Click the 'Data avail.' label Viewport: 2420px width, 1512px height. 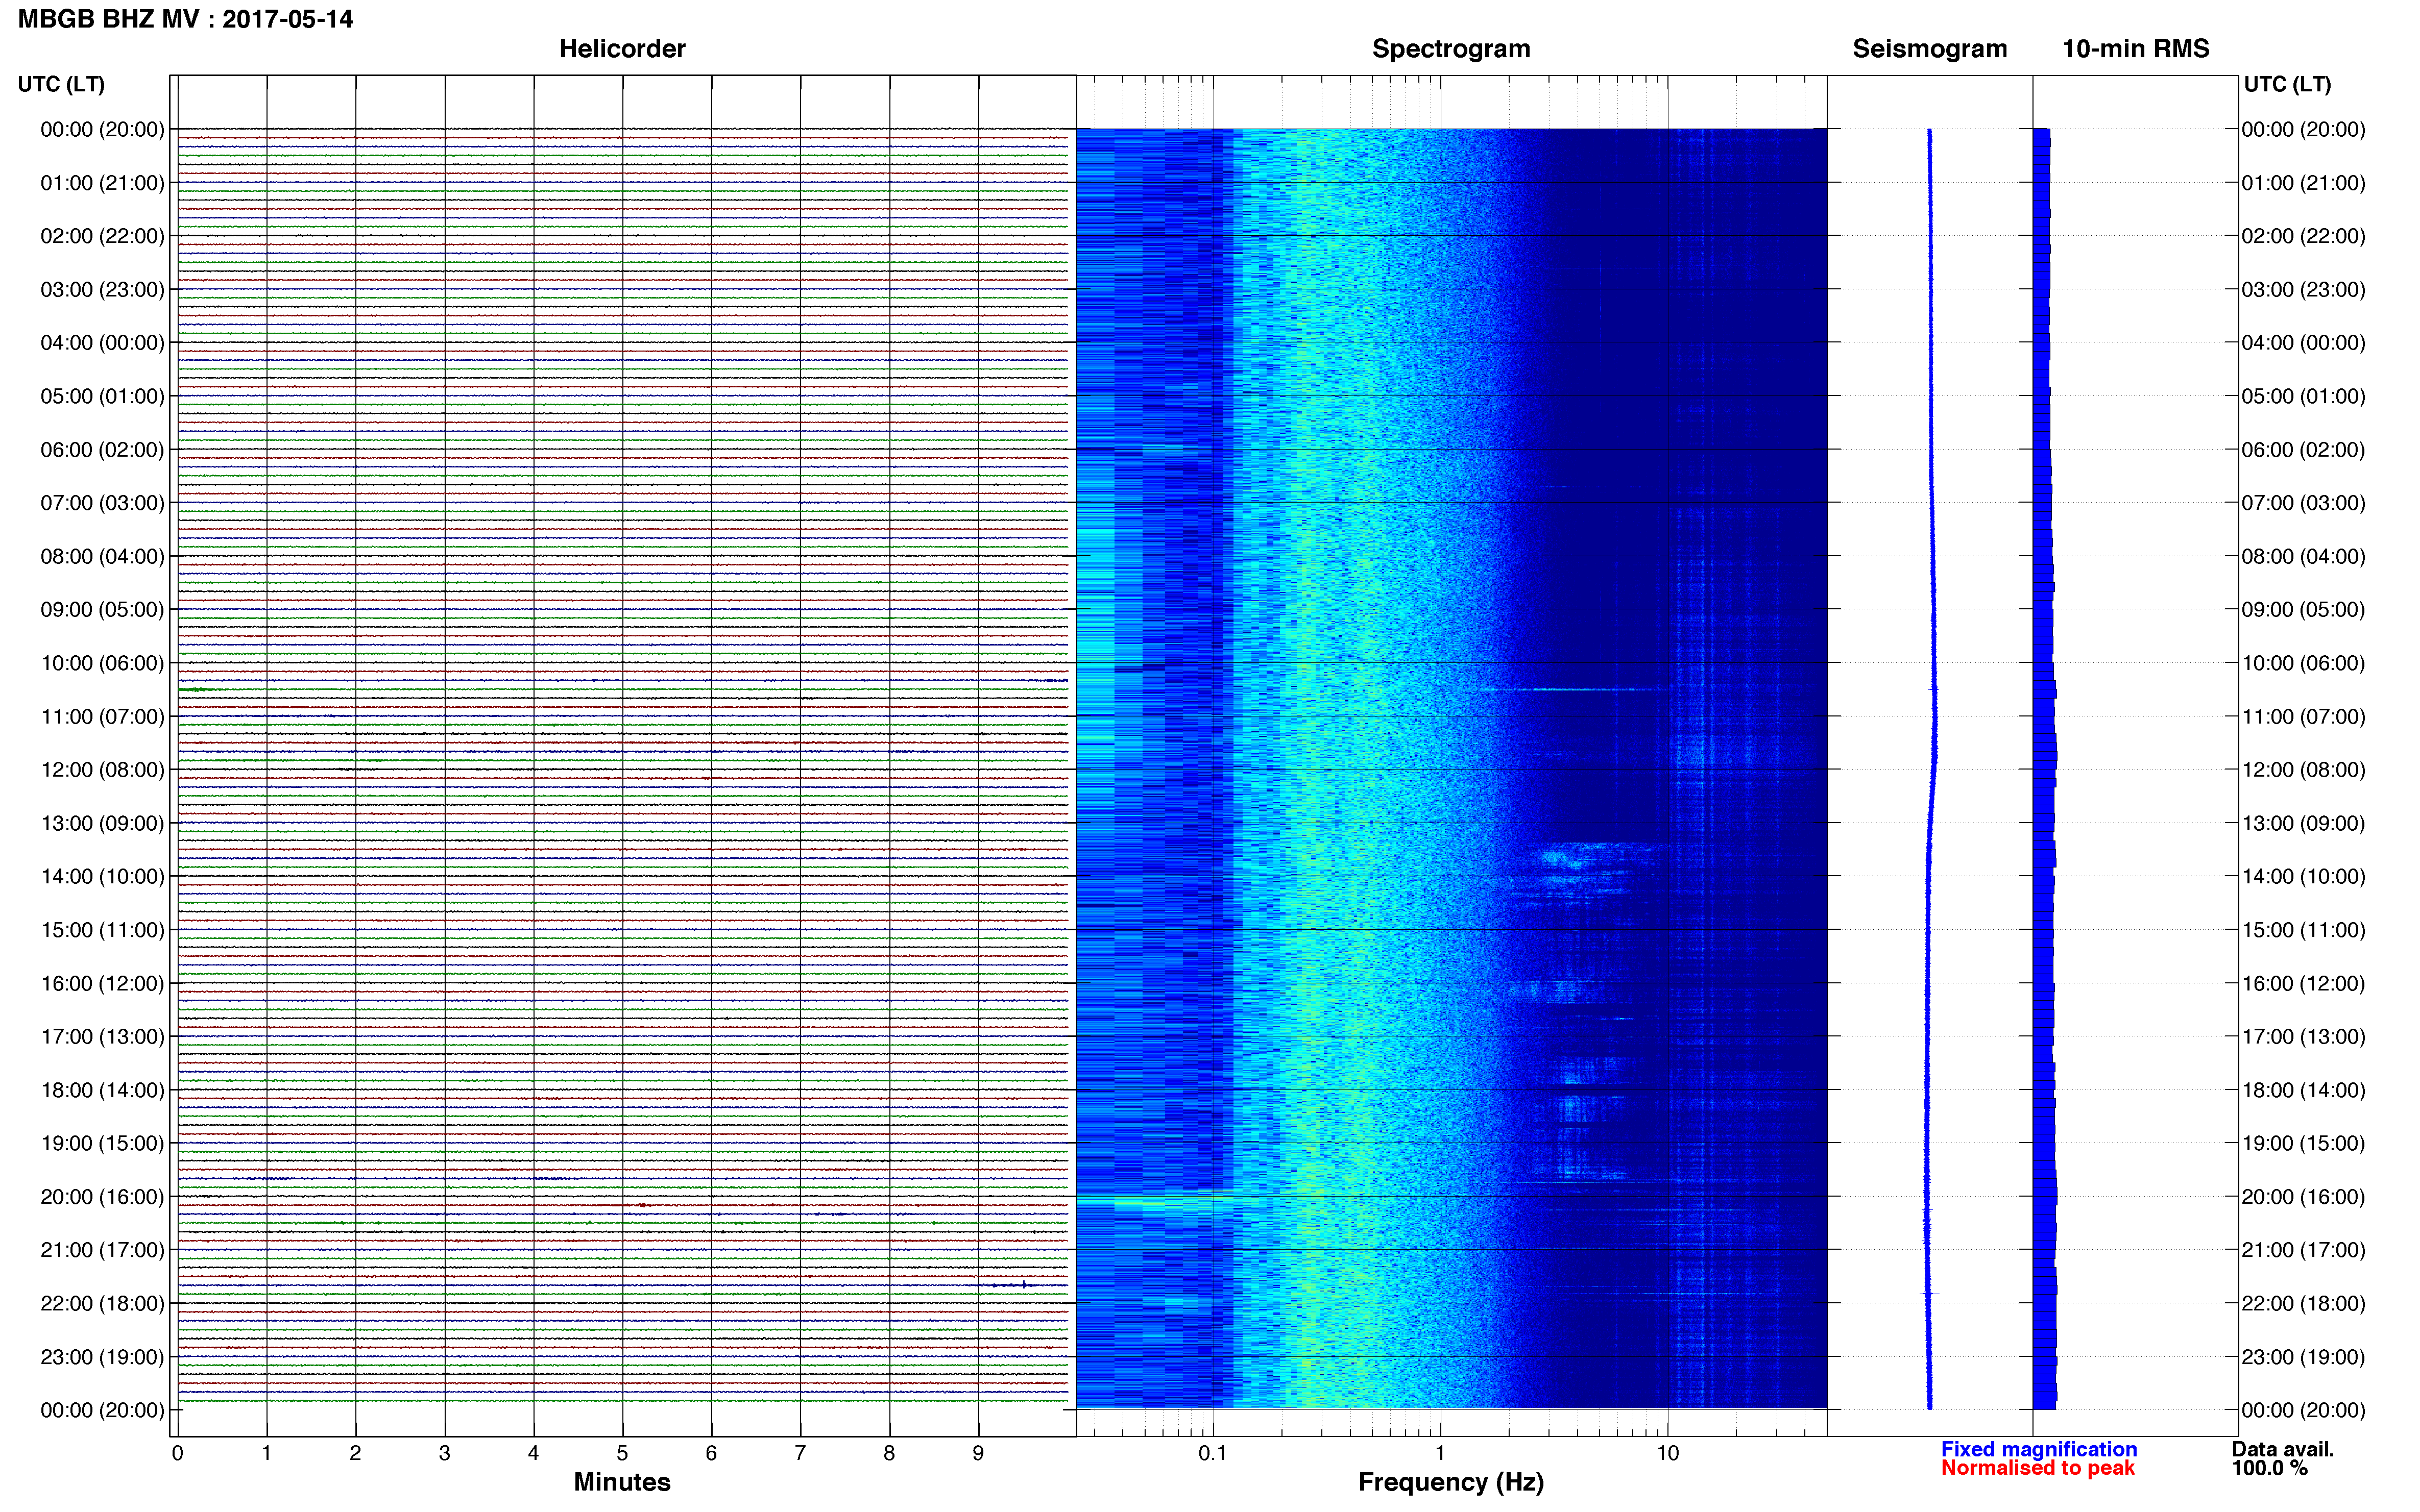pyautogui.click(x=2283, y=1449)
